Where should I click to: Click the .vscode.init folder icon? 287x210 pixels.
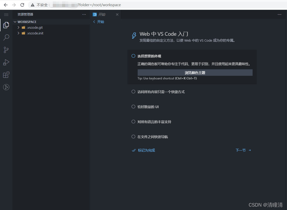pyautogui.click(x=24, y=33)
